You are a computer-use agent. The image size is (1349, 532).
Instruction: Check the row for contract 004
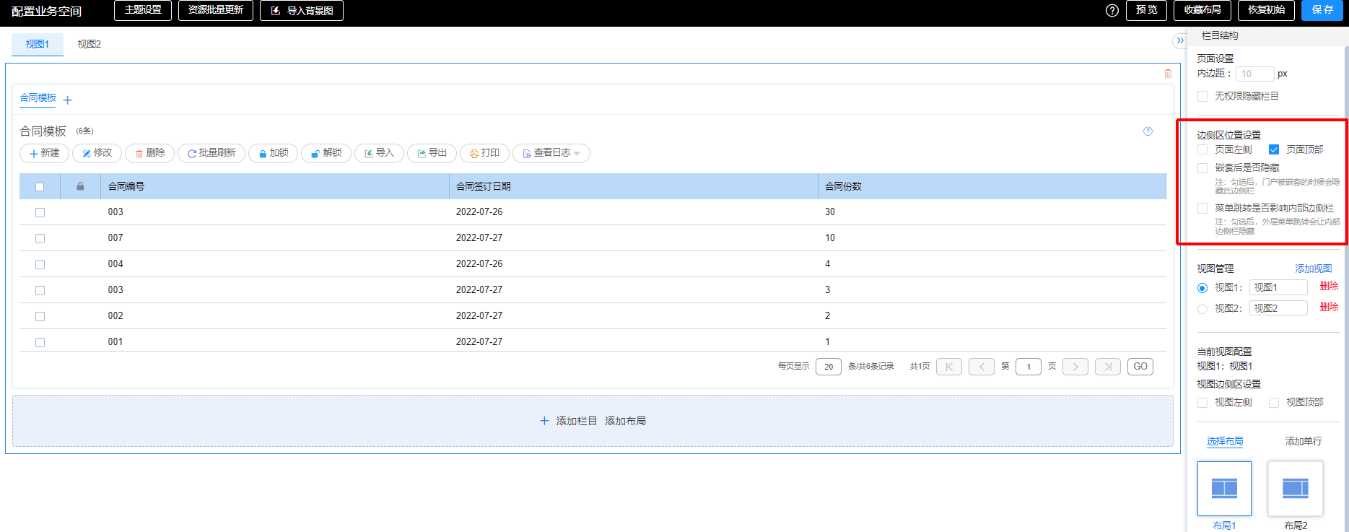tap(40, 264)
